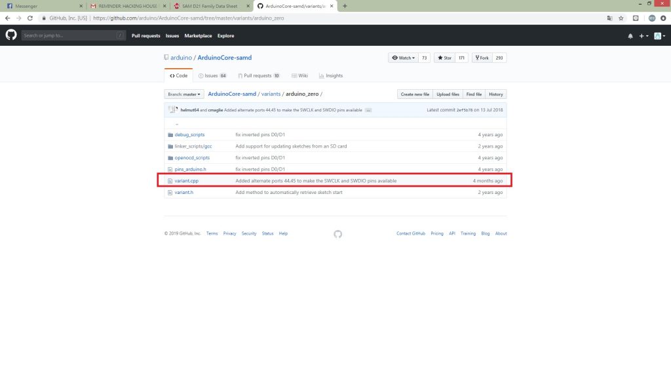Focus the GitHub search or jump to field
Image resolution: width=671 pixels, height=367 pixels.
[x=73, y=35]
